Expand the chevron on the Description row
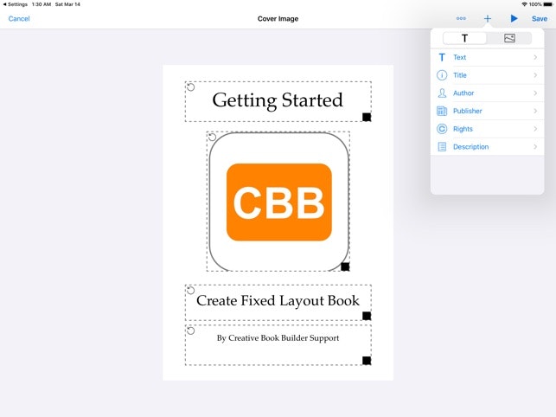 (x=535, y=146)
